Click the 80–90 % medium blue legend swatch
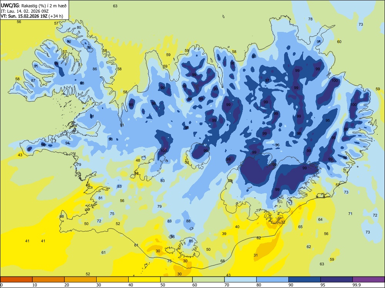385x288 pixels. (x=273, y=280)
